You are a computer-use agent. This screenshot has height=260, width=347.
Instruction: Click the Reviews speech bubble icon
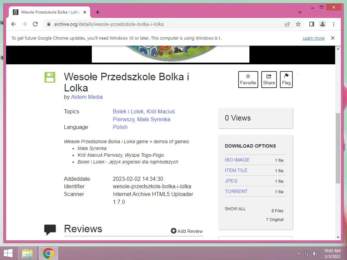pos(50,230)
